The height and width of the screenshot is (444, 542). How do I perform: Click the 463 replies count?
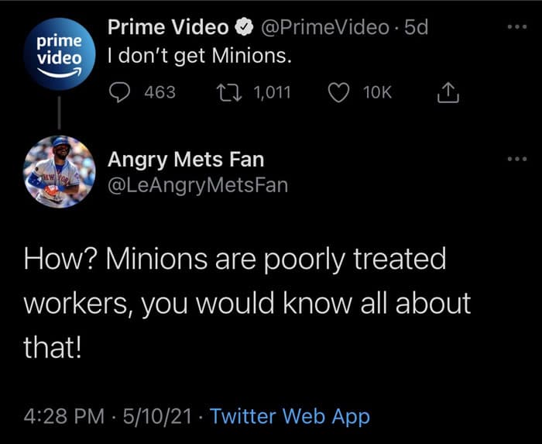tap(160, 93)
